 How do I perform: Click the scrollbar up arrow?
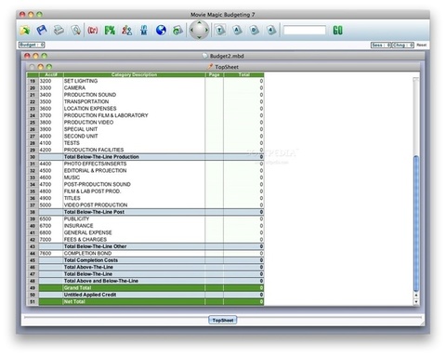tap(416, 295)
